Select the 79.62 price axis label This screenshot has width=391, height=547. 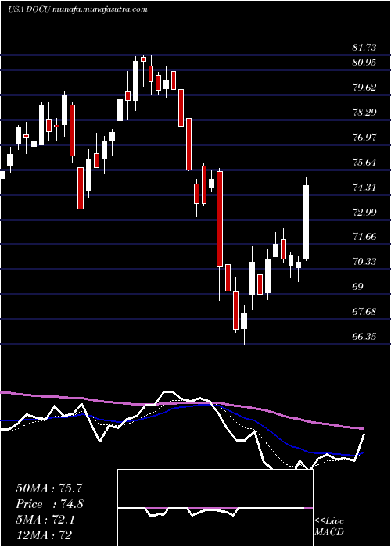coord(364,88)
